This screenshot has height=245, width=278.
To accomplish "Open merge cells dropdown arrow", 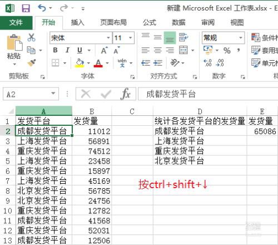I will 192,50.
